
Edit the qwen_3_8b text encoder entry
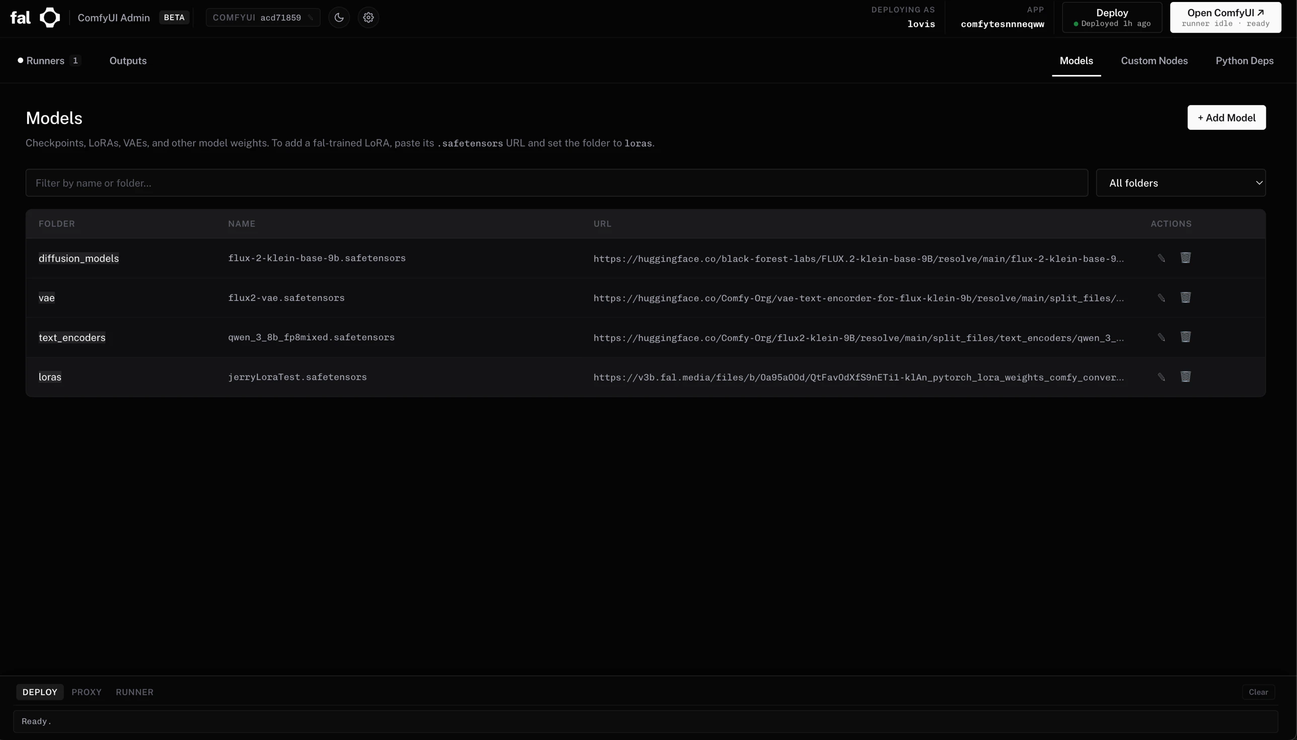(1162, 337)
